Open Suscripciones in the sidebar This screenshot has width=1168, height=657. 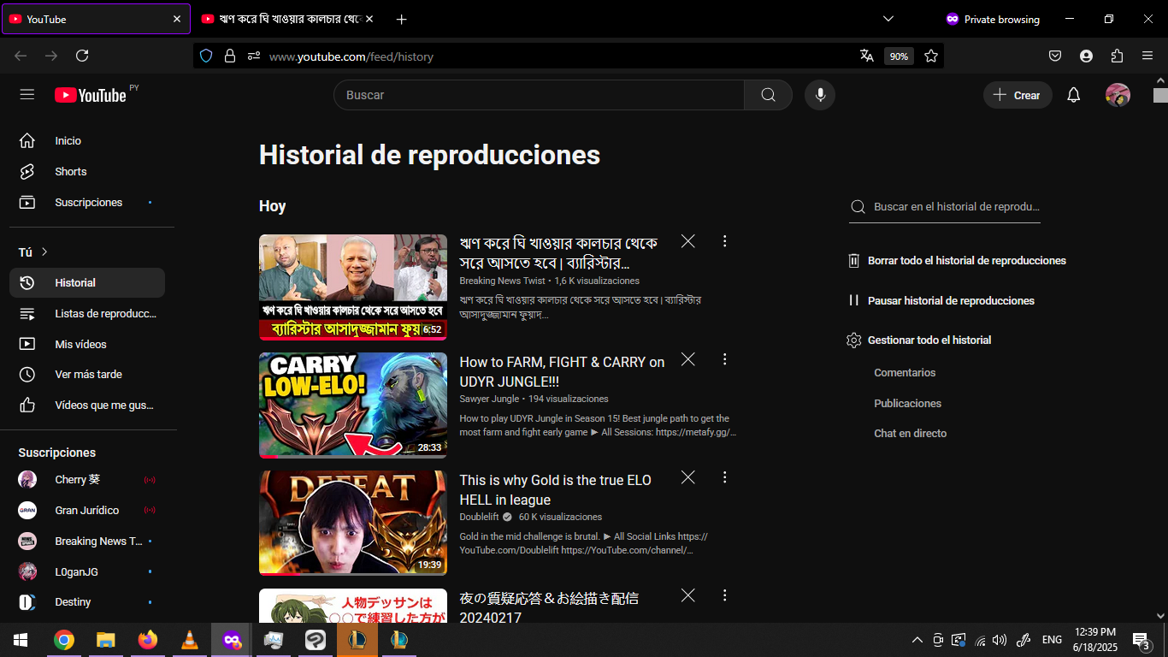87,203
